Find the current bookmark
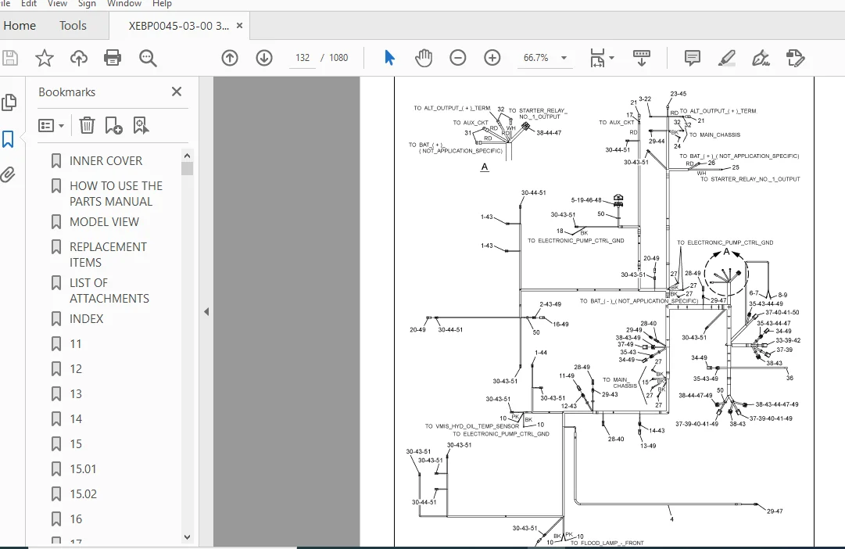 click(x=141, y=126)
